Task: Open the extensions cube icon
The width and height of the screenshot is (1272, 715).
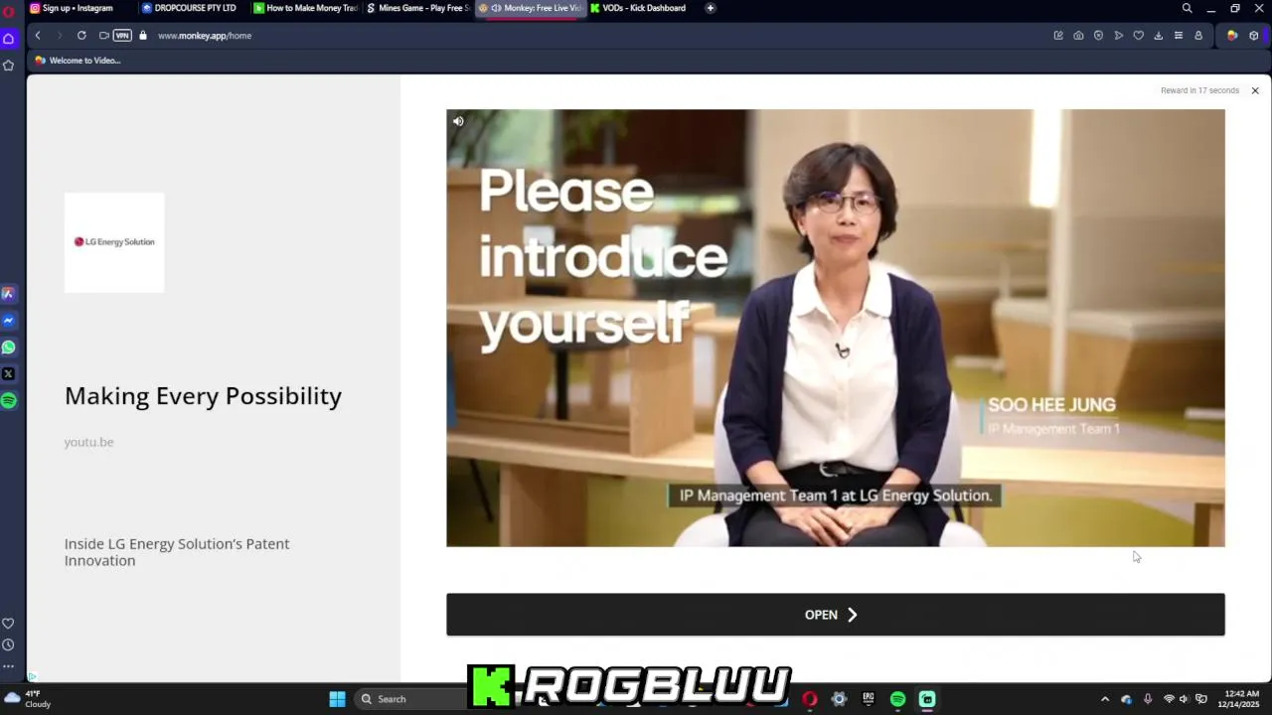Action: pyautogui.click(x=1254, y=36)
